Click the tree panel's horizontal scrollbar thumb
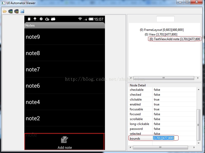Image resolution: width=205 pixels, height=153 pixels. tap(164, 78)
